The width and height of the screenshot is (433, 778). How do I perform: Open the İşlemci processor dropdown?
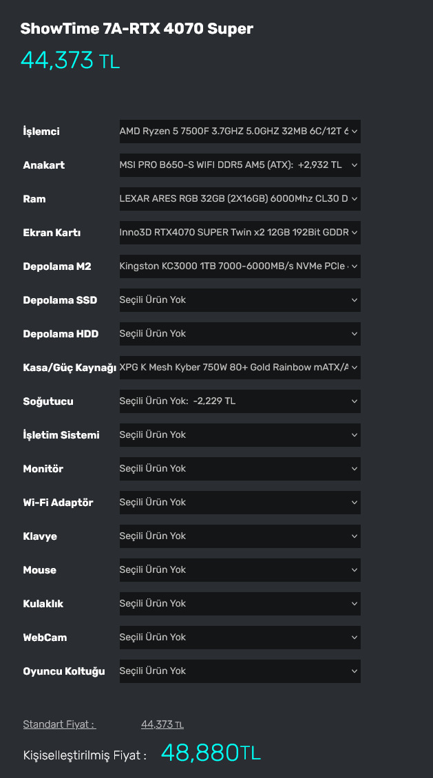240,132
